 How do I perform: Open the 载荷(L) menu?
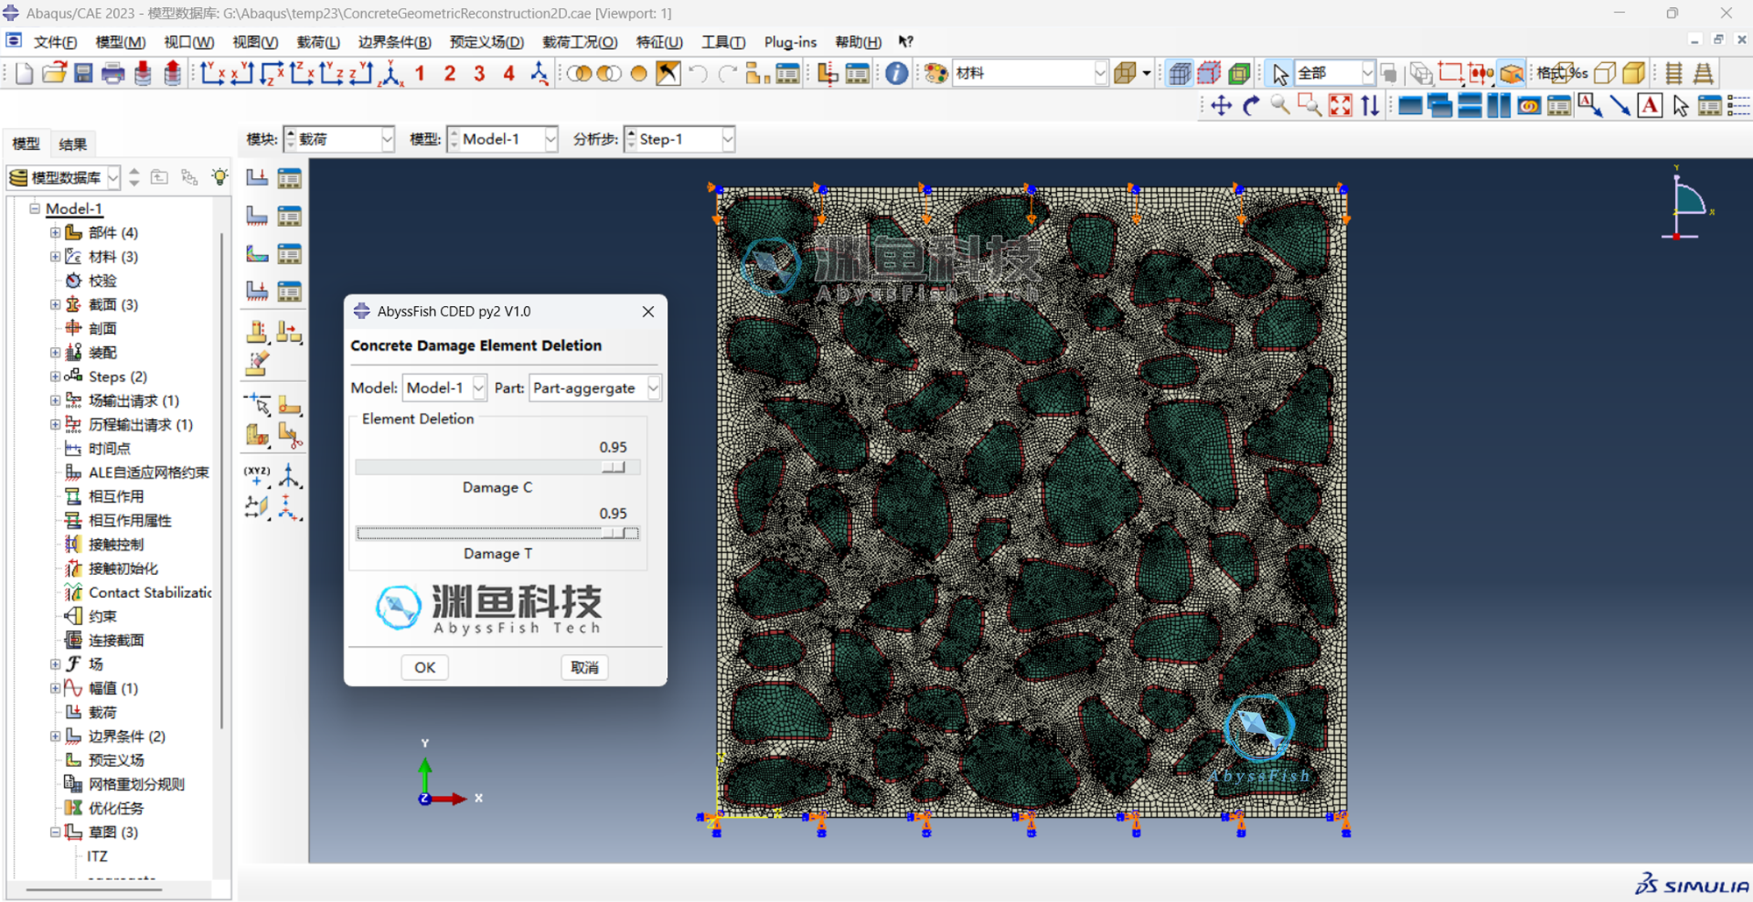(318, 42)
